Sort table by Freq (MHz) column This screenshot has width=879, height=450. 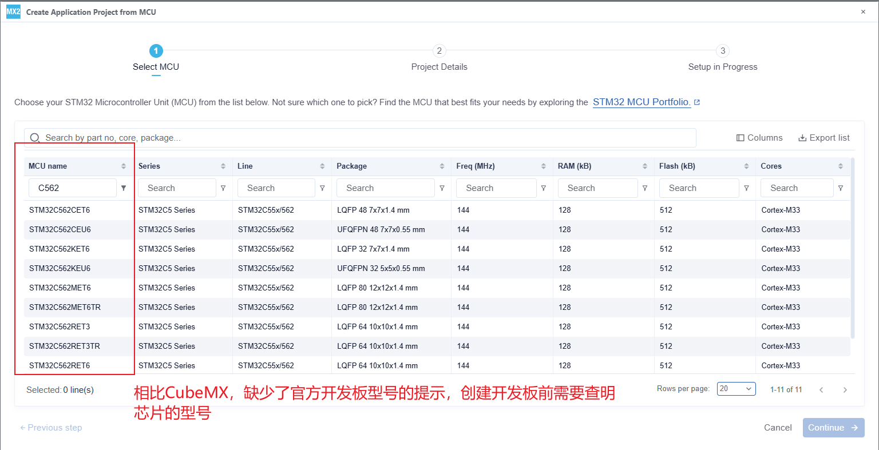pos(543,166)
